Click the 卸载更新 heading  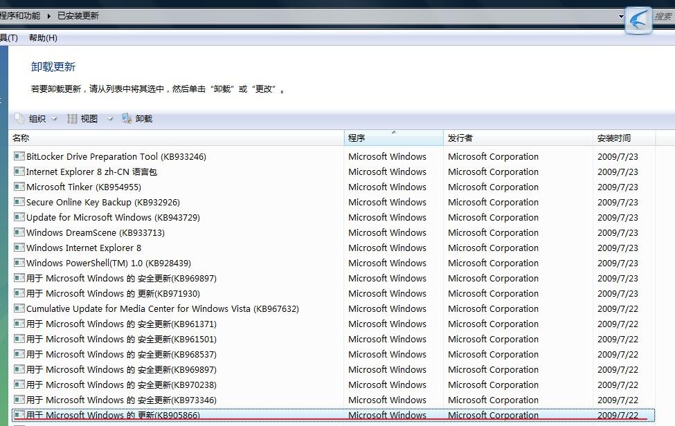pos(53,67)
